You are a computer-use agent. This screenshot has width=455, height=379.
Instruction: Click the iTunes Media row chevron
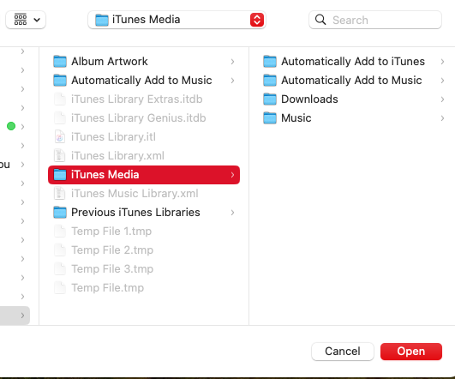coord(232,175)
